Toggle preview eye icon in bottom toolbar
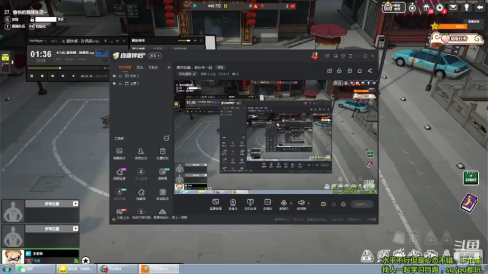Screen dimensions: 488x274 tap(334, 205)
